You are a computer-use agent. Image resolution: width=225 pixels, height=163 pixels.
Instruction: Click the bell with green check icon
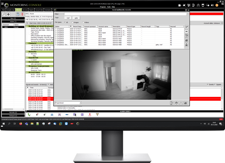pos(45,115)
